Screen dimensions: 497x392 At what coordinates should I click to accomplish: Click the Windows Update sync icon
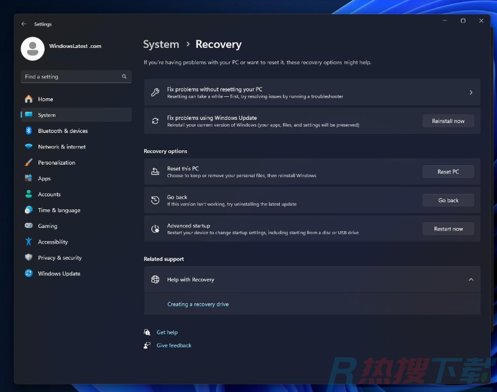29,273
